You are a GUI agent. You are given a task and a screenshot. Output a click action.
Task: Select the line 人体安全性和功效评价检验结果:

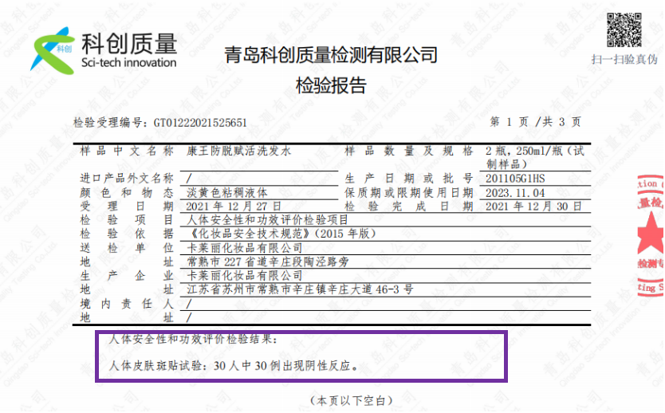[x=193, y=339]
